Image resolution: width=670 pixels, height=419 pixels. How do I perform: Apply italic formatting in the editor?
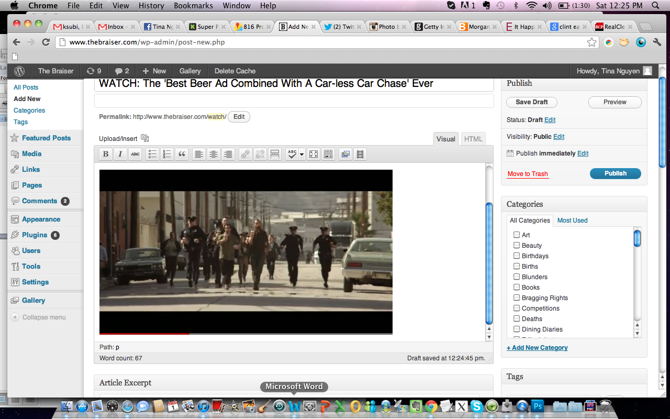[x=120, y=154]
